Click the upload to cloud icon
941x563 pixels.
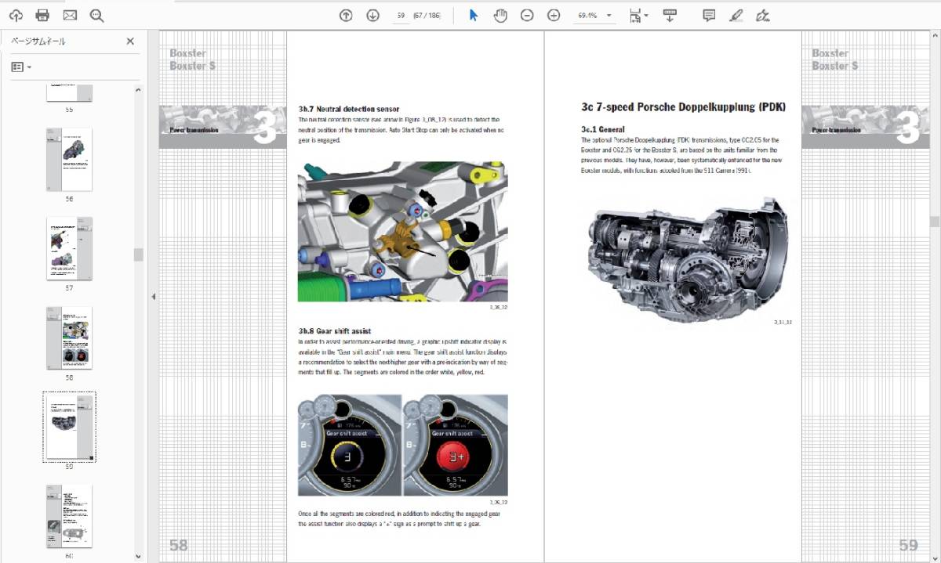point(16,15)
